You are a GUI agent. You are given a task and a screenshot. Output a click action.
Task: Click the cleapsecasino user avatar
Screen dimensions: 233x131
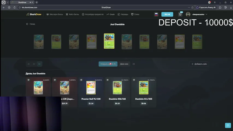pos(188,14)
